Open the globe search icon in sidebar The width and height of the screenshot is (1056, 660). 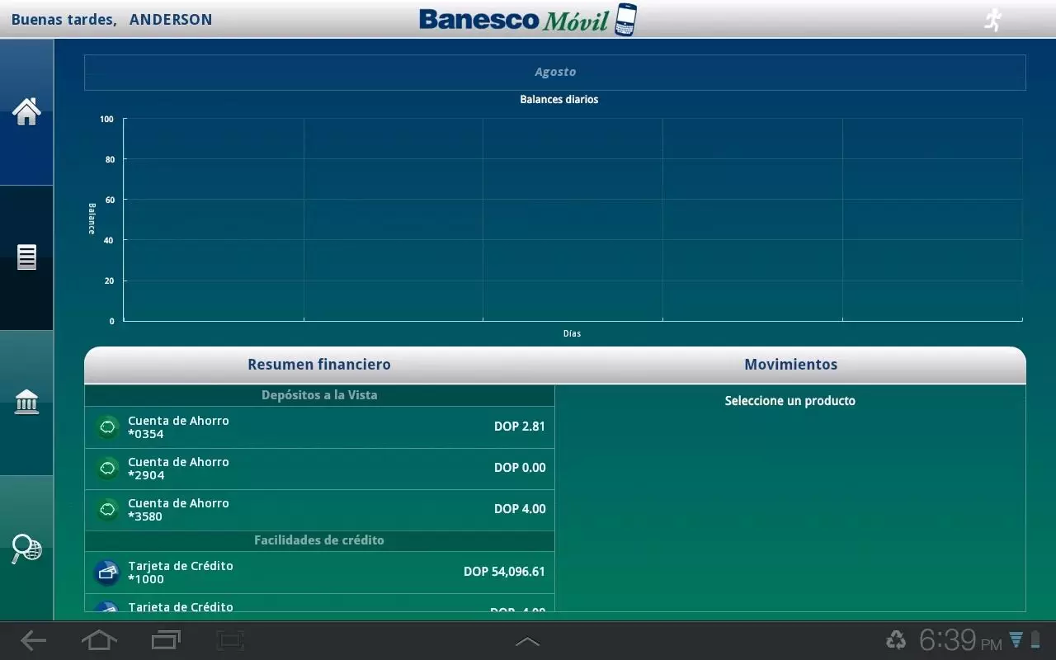[x=26, y=549]
